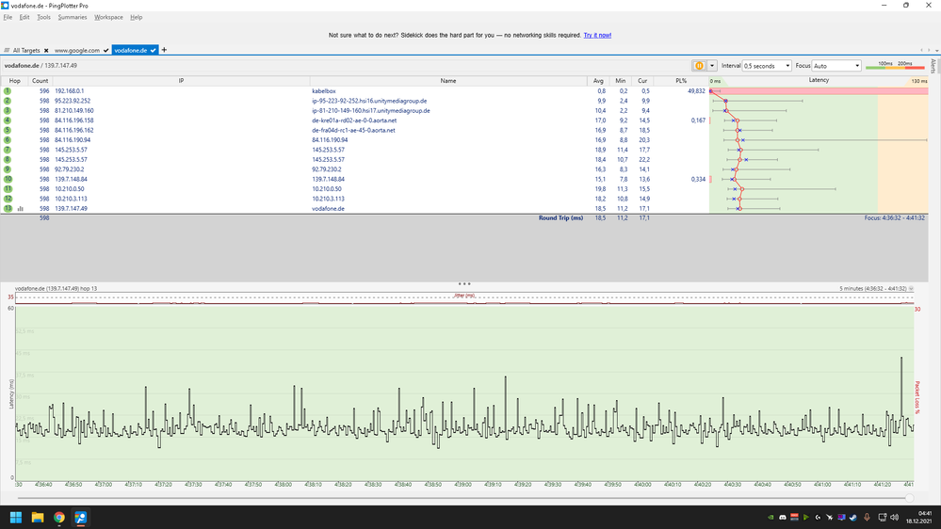Open the Windows Start menu
Viewport: 941px width, 529px height.
[16, 517]
